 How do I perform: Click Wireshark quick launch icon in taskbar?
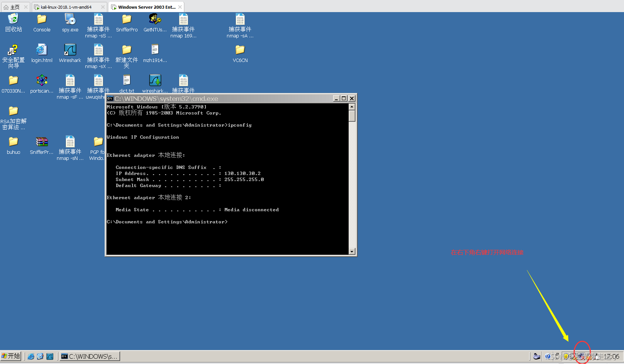tap(50, 356)
